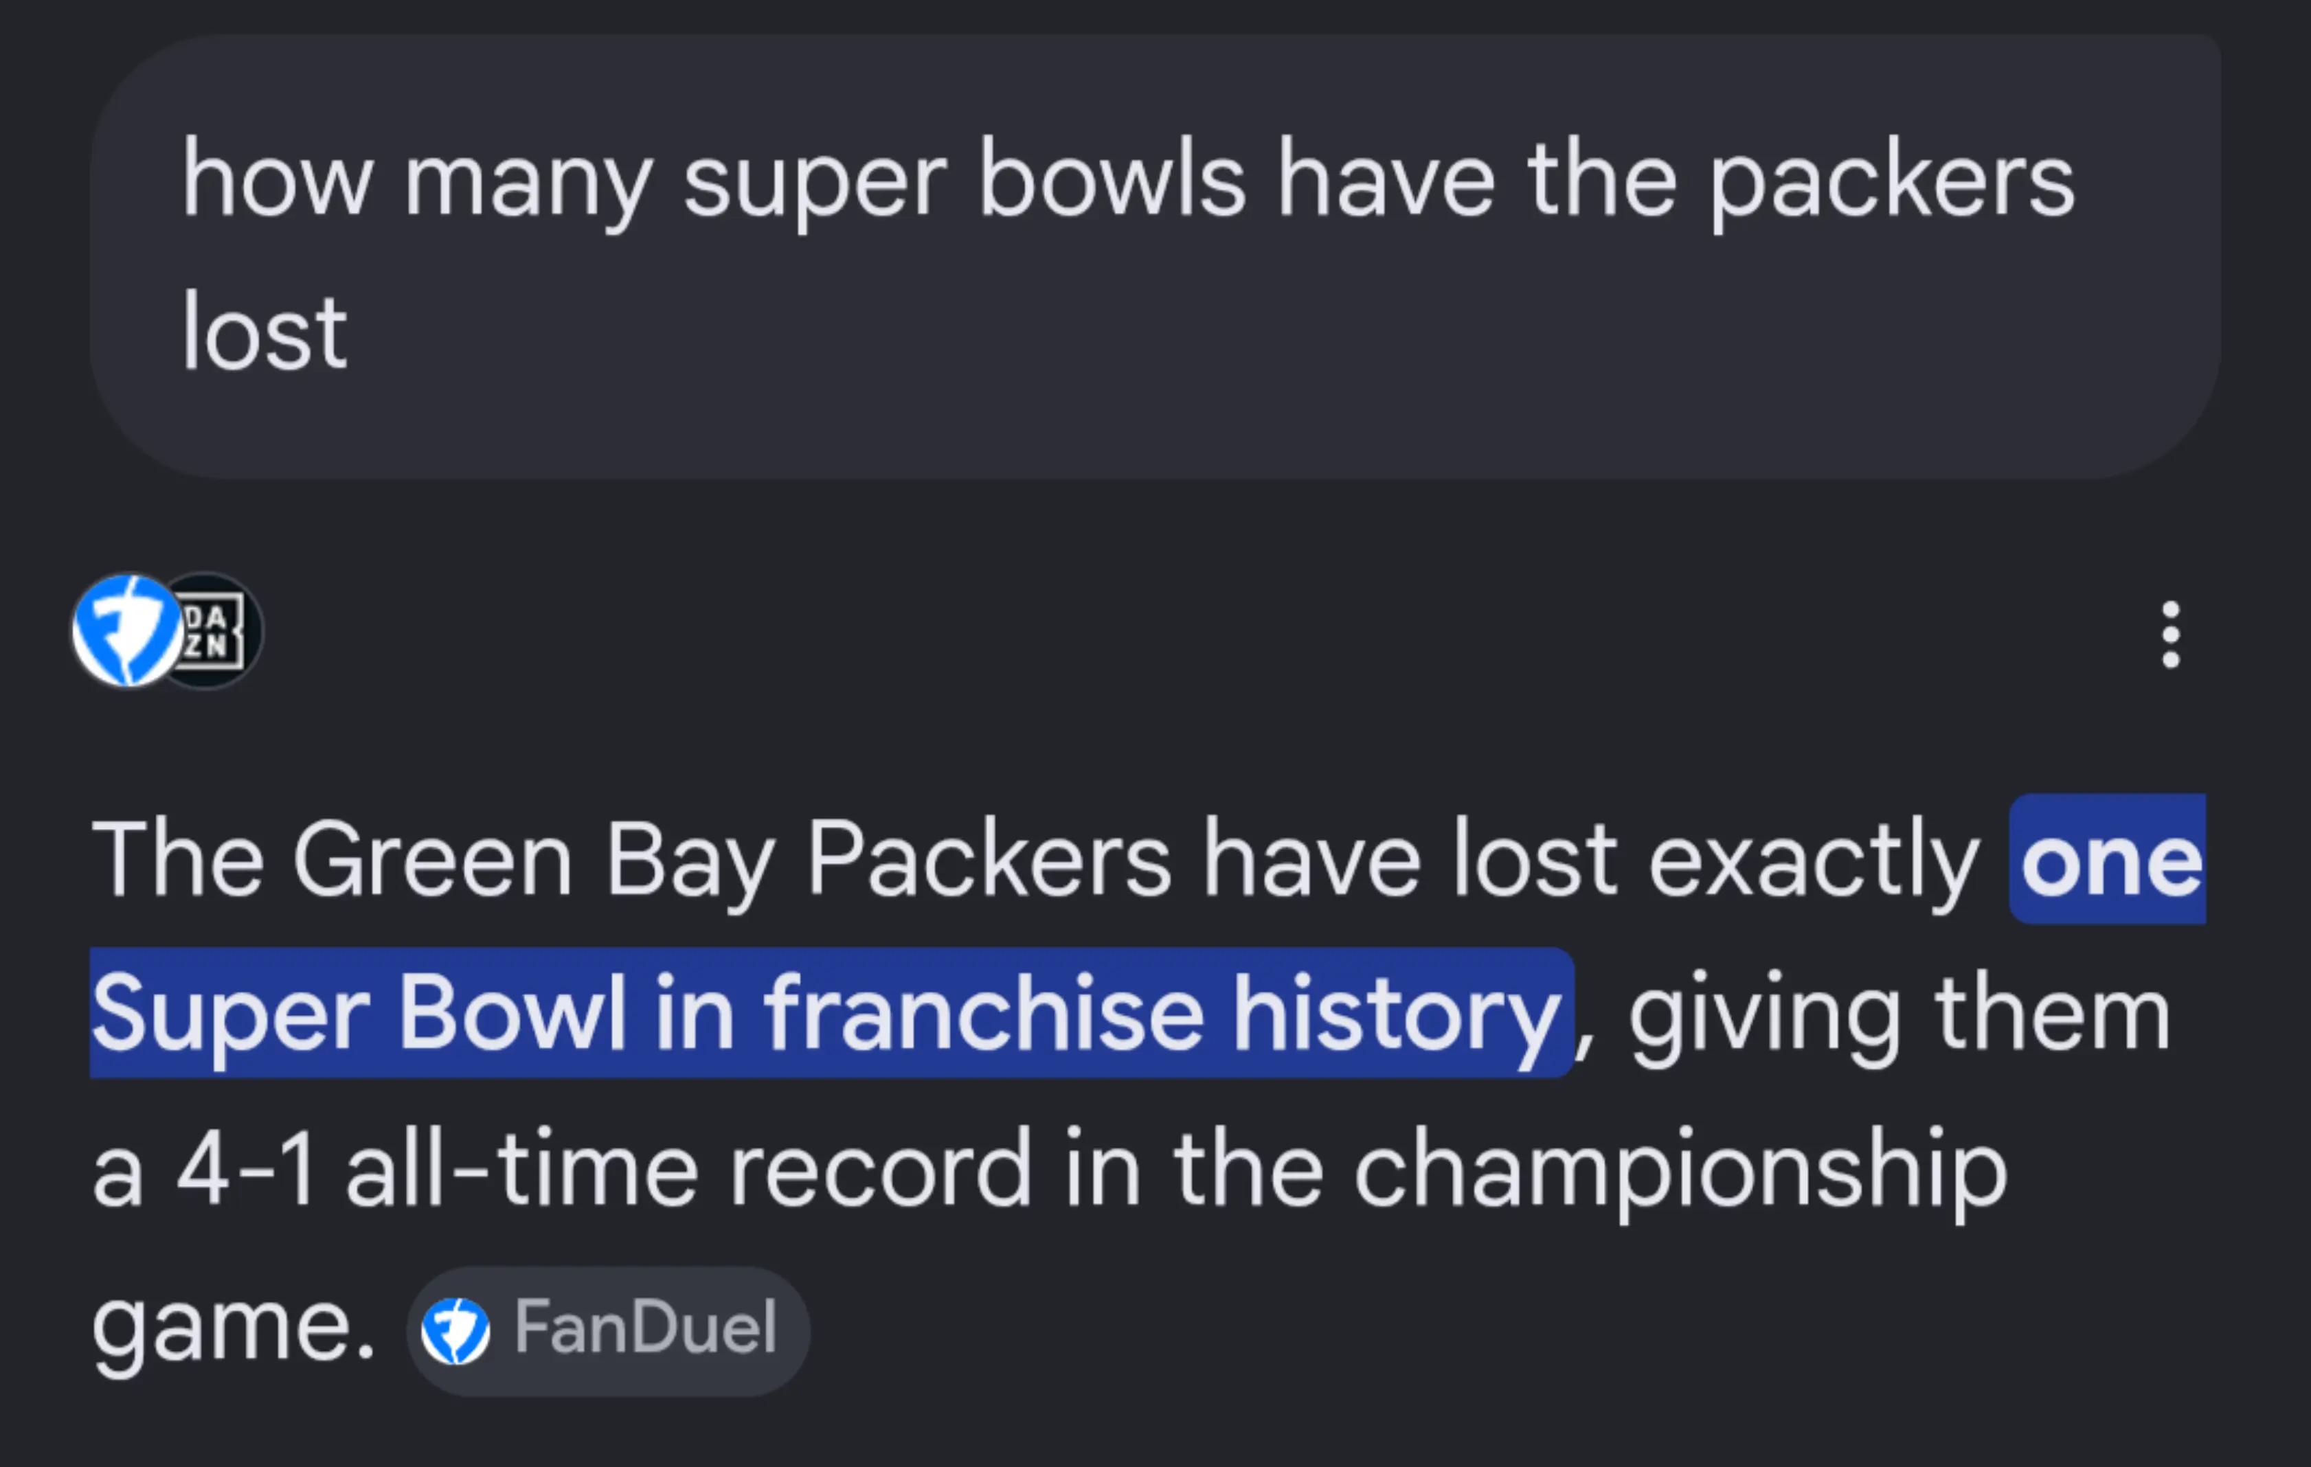Click highlighted "Super Bowl in franchise history"

coord(831,1013)
